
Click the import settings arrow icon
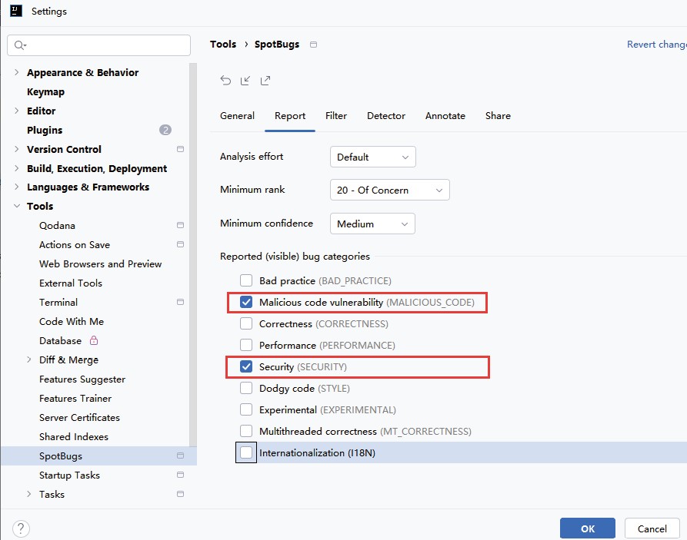(x=245, y=81)
